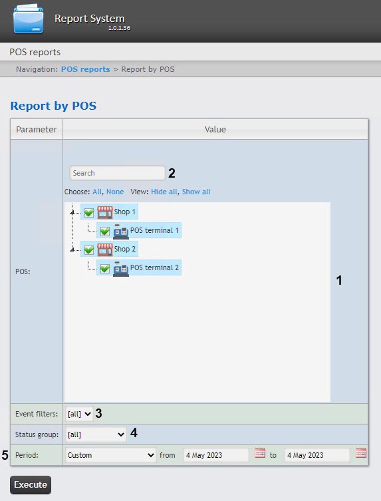This screenshot has height=501, width=381.
Task: Click the Shop 2 store icon
Action: click(x=105, y=250)
